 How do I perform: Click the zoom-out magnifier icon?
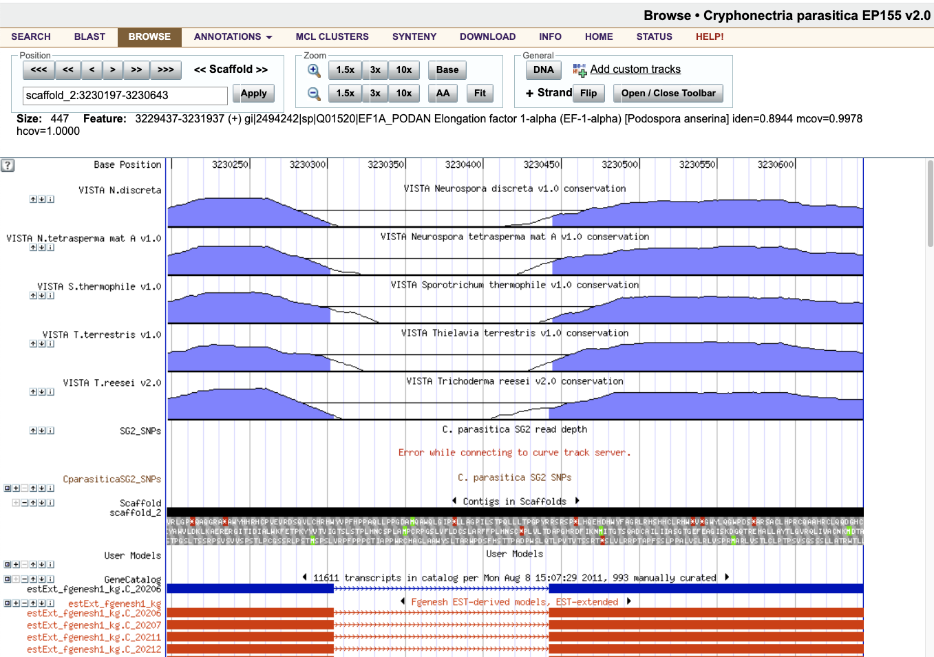tap(314, 94)
